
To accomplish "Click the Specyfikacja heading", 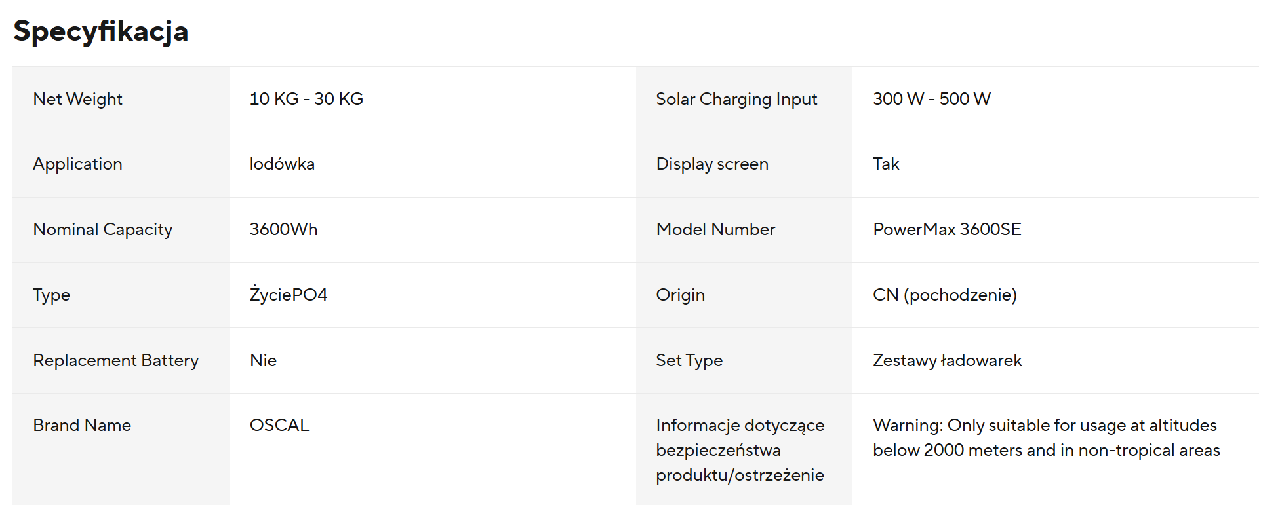I will pos(101,31).
